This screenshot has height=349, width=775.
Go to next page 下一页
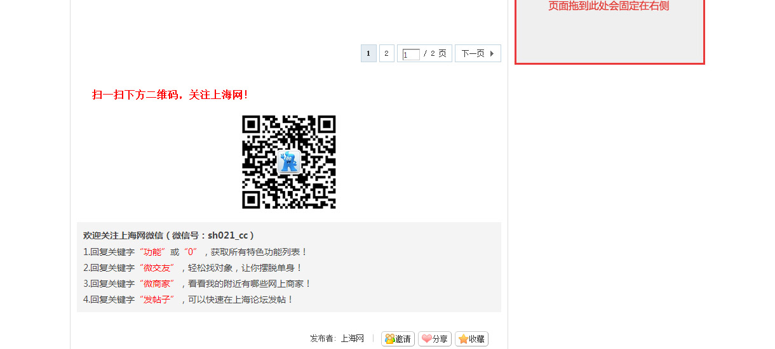478,53
